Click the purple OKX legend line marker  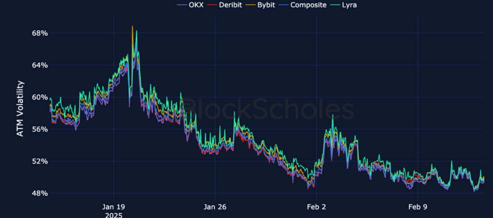(x=182, y=5)
